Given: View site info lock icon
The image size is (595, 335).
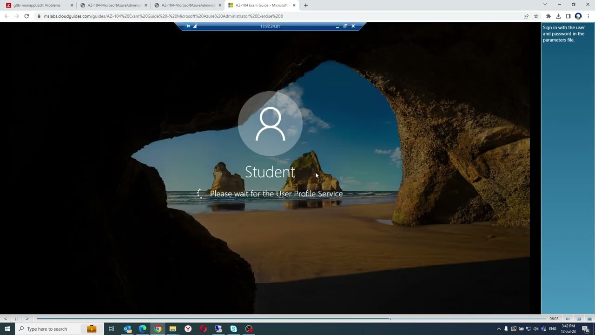Looking at the screenshot, I should point(39,16).
